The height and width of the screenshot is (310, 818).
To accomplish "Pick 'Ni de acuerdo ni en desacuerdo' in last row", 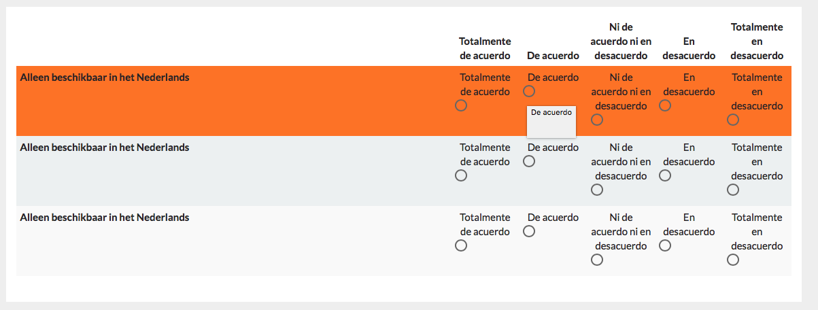I will (x=597, y=260).
